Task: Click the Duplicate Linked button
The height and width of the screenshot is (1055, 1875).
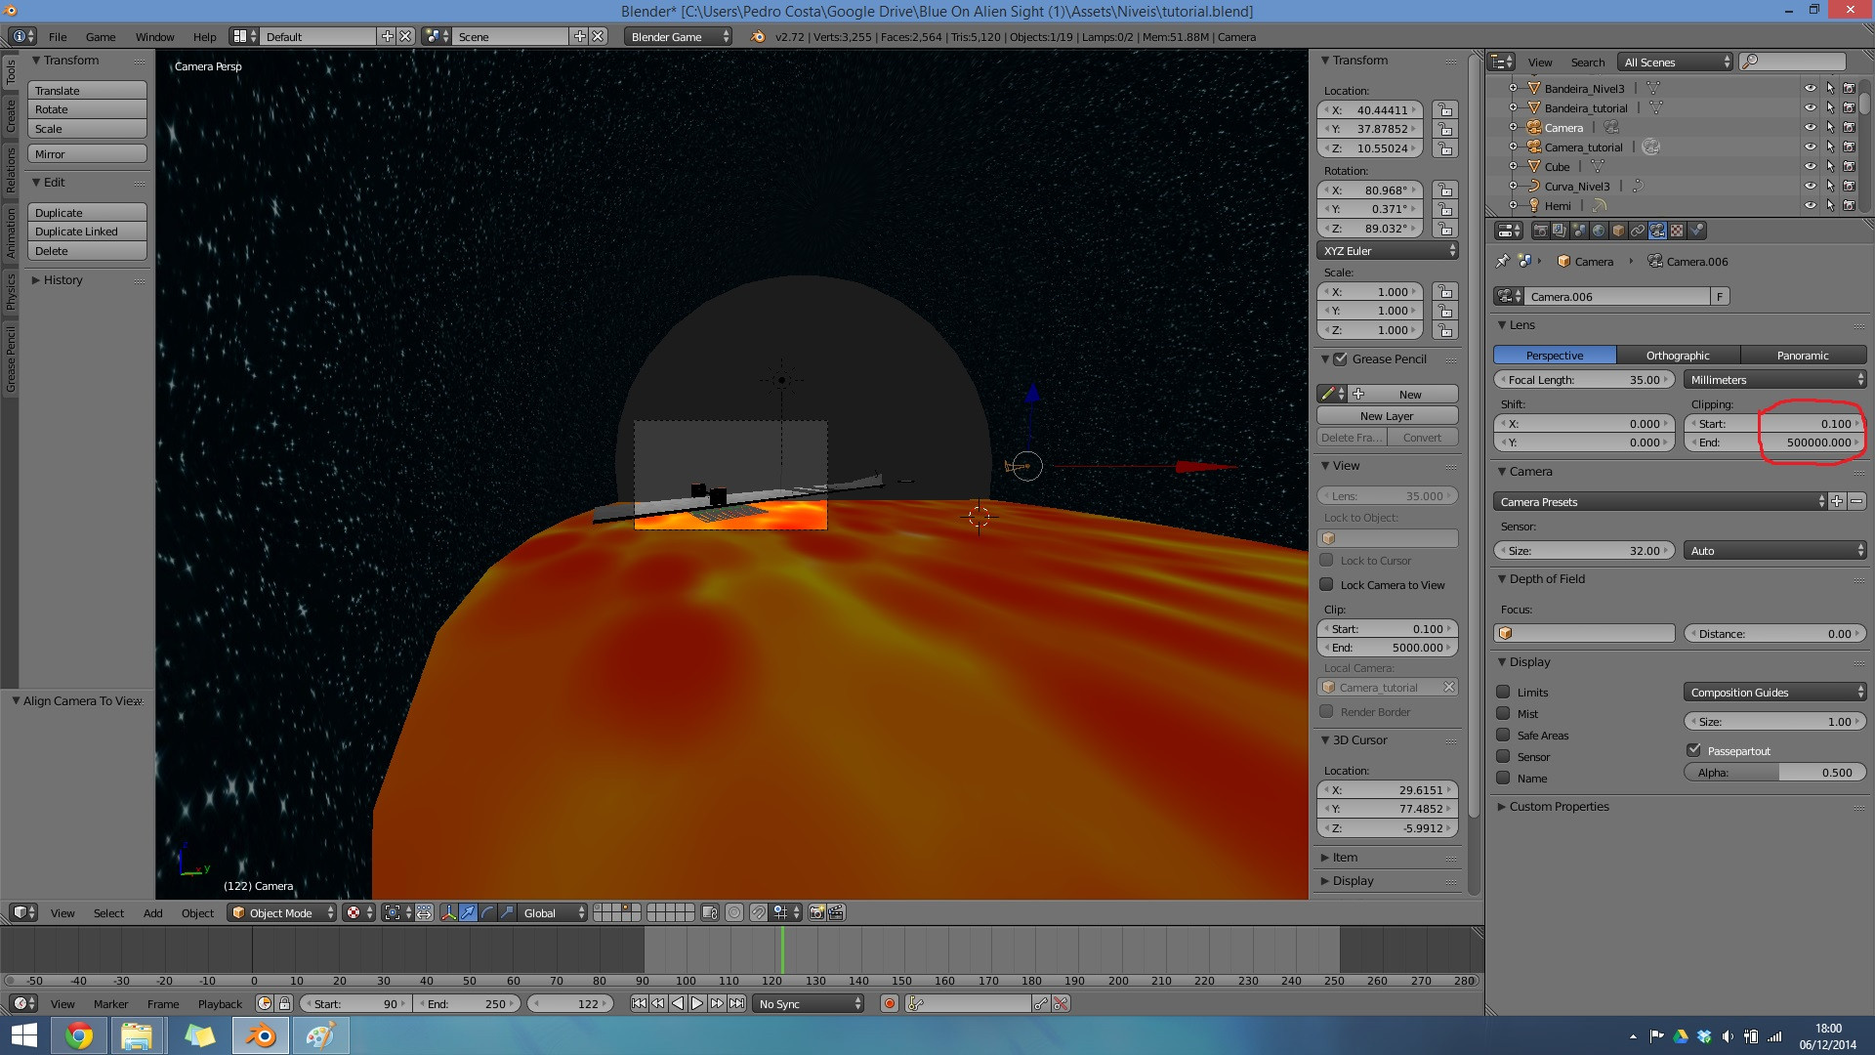Action: point(86,232)
